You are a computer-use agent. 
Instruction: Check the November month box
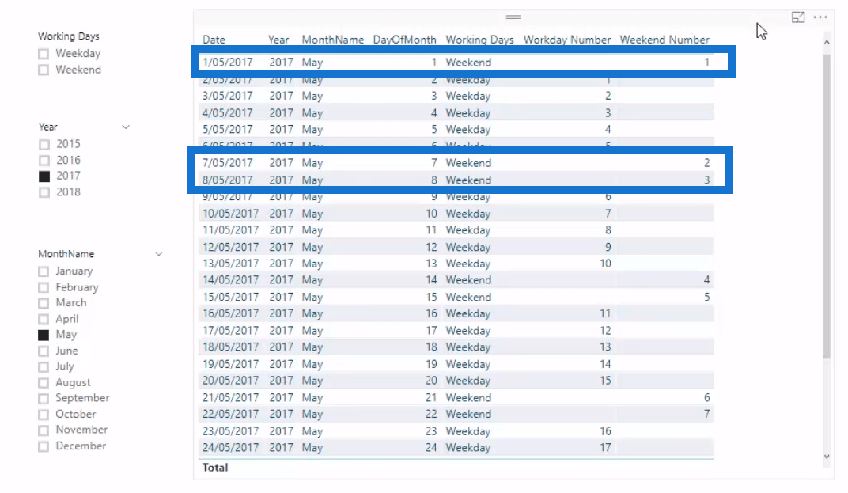44,430
